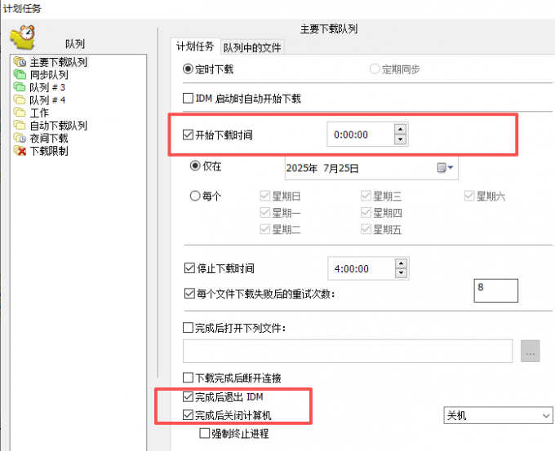555x451 pixels.
Task: Click the 工作 folder icon
Action: tap(20, 113)
